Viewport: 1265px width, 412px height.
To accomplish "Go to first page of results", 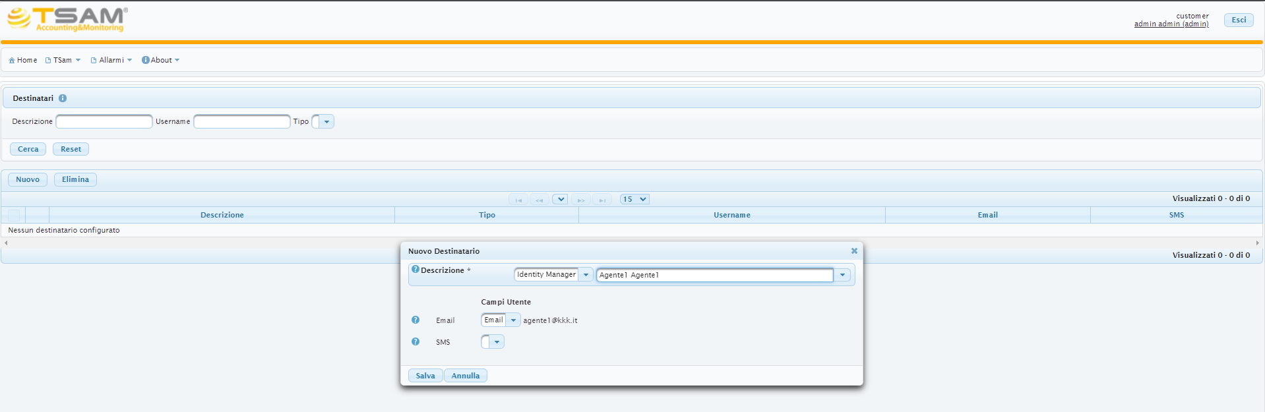I will coord(518,200).
